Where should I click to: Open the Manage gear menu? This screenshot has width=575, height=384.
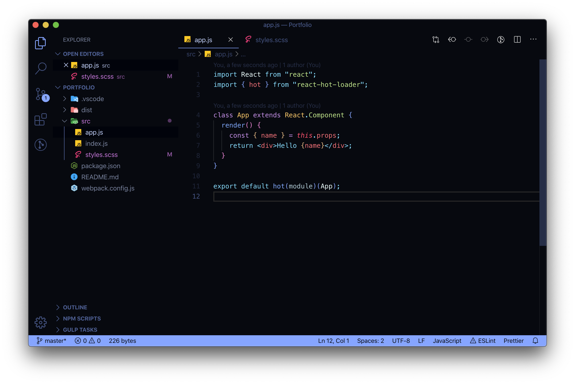tap(40, 322)
